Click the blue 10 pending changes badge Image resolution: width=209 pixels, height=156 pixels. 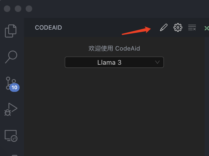coord(14,88)
